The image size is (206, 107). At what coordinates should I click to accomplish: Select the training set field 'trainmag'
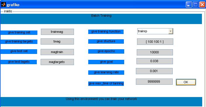[57, 32]
